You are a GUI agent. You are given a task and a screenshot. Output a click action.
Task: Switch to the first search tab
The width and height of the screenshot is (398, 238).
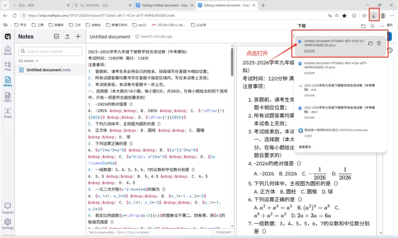[41, 5]
